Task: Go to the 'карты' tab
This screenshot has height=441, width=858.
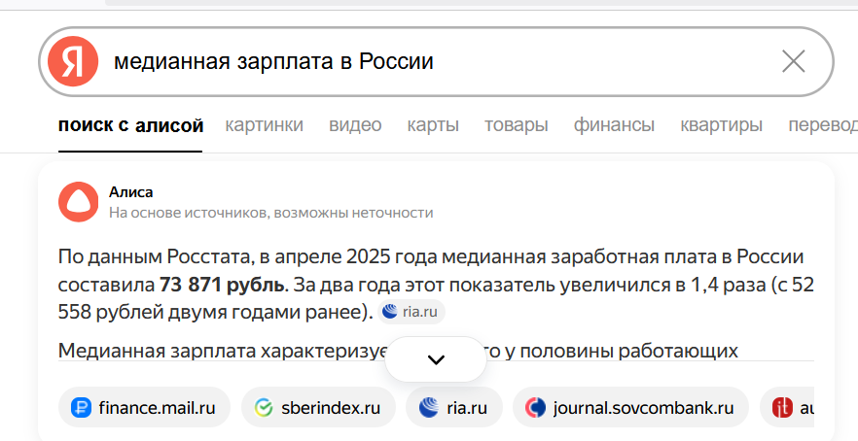Action: tap(433, 125)
